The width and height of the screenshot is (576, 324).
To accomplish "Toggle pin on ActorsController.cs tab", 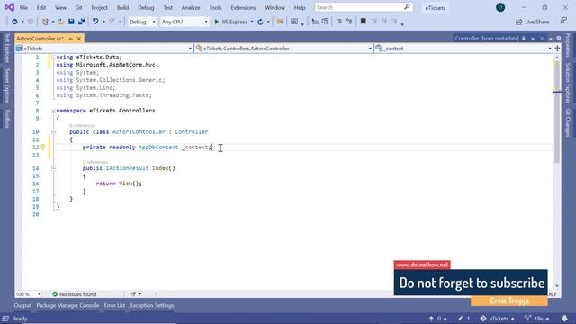I will point(70,39).
